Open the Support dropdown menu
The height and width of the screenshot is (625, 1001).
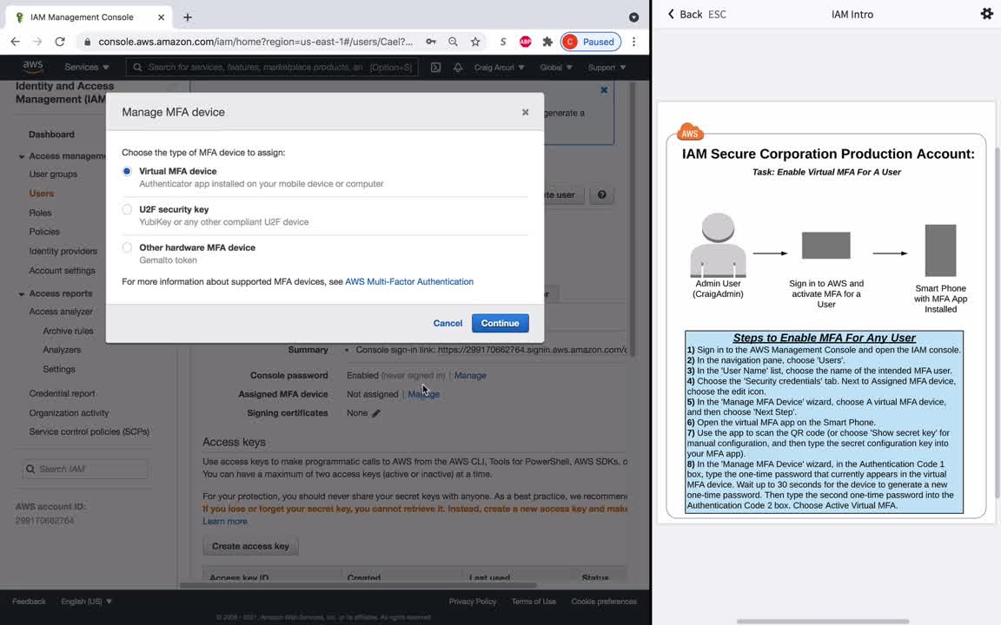(607, 67)
